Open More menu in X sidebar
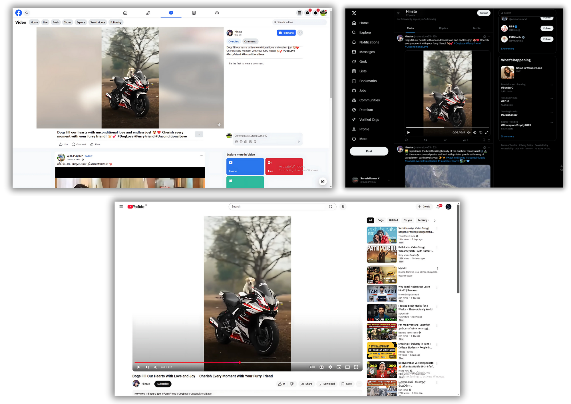The width and height of the screenshot is (571, 404). tap(363, 139)
